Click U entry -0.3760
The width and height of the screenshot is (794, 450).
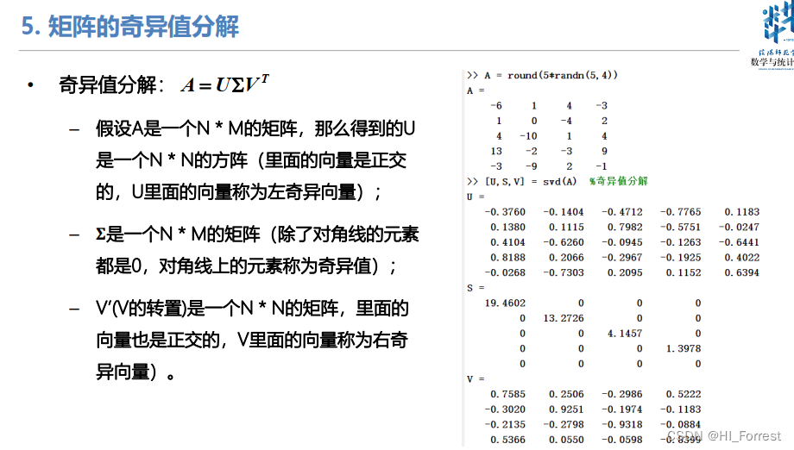click(505, 212)
